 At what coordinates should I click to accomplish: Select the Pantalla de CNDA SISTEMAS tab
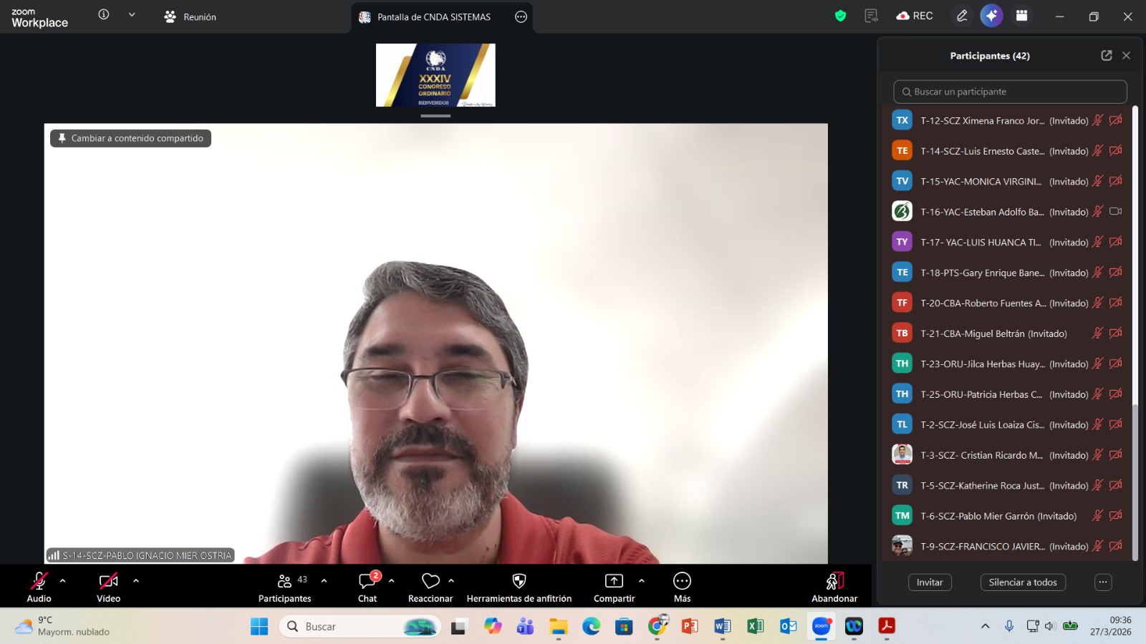pos(434,17)
